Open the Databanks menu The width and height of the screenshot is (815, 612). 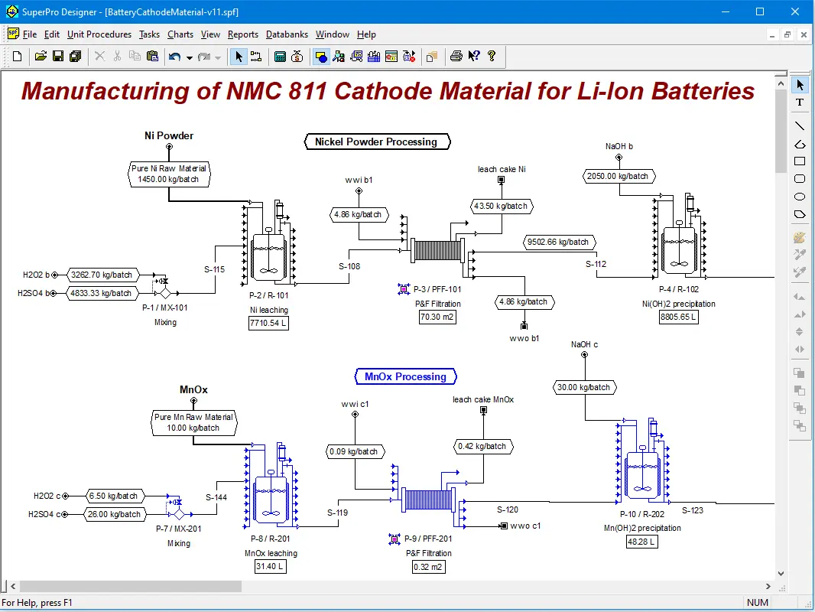pos(287,34)
